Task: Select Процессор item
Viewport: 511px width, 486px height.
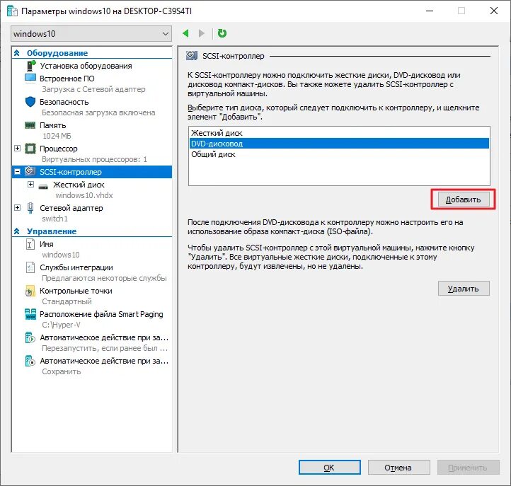Action: (x=58, y=149)
